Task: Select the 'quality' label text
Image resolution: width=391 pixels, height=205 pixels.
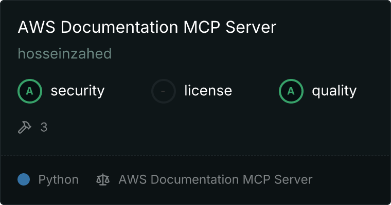Action: coord(334,91)
